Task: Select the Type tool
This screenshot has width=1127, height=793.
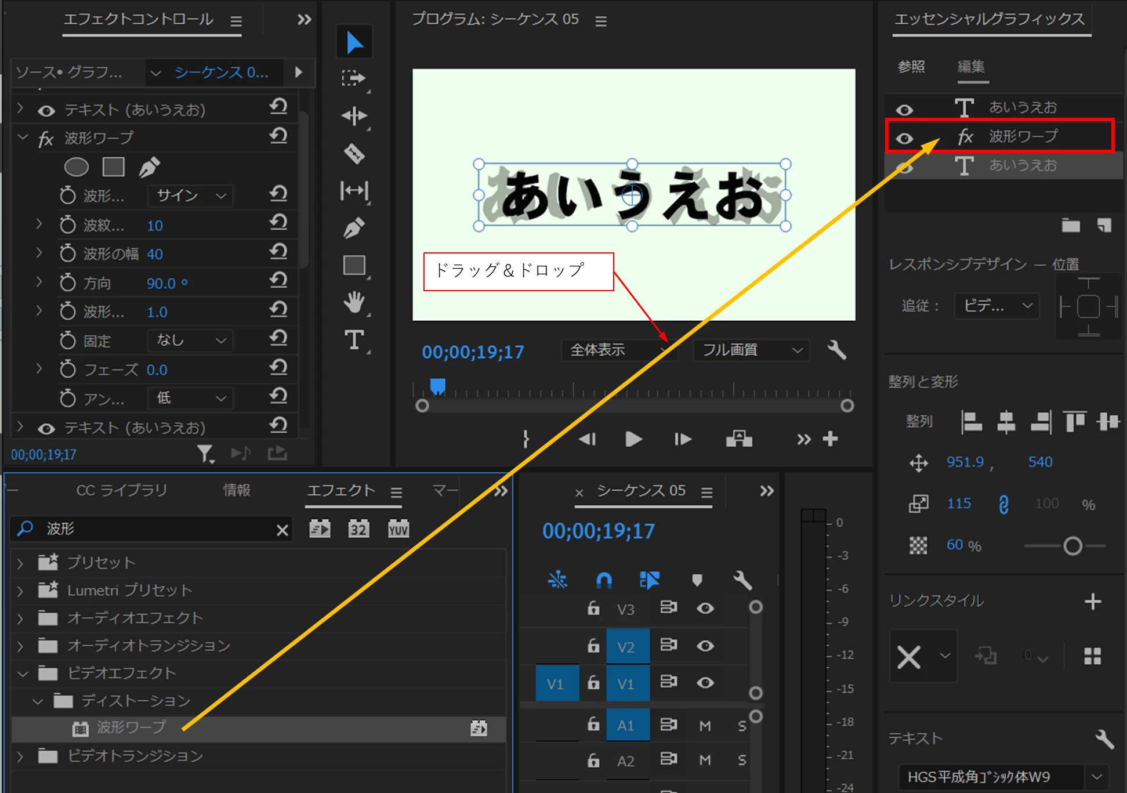Action: (x=354, y=339)
